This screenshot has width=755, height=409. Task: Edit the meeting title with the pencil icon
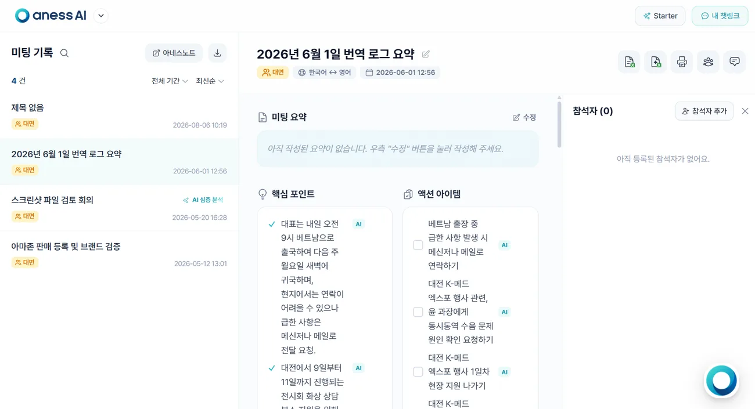[x=426, y=54]
